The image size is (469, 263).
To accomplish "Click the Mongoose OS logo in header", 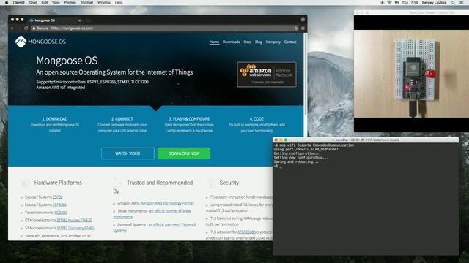I will tap(40, 42).
